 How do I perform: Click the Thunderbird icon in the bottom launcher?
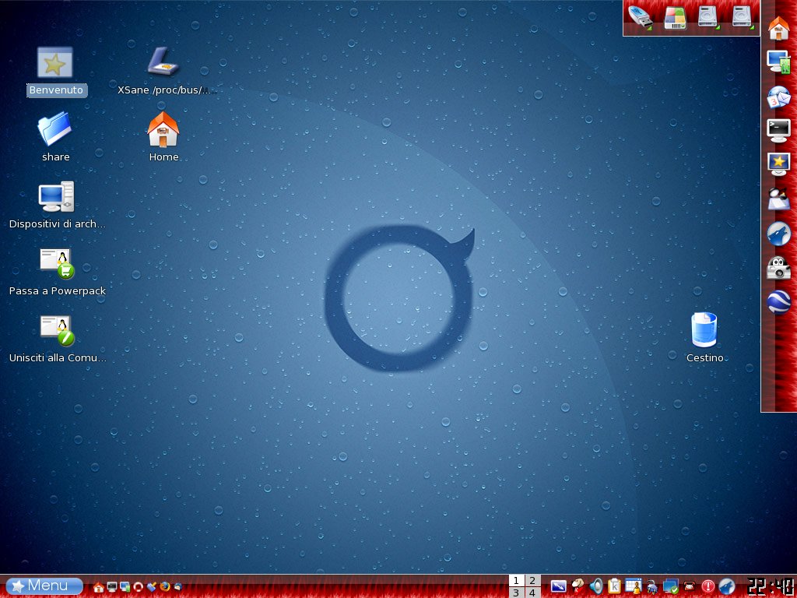(177, 587)
